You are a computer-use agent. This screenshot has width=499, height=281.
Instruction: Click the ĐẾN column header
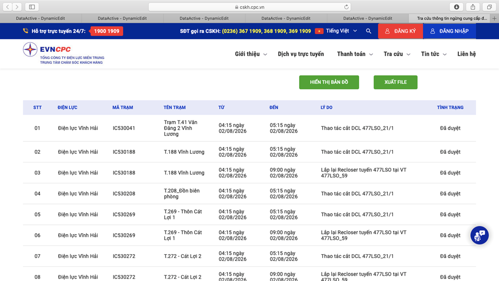[x=274, y=107]
